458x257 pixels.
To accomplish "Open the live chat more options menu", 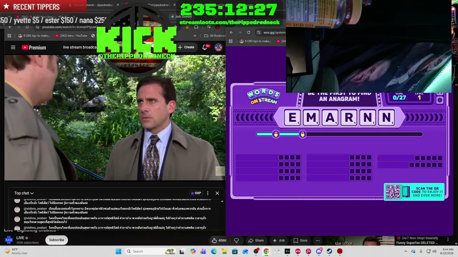I will [x=208, y=193].
